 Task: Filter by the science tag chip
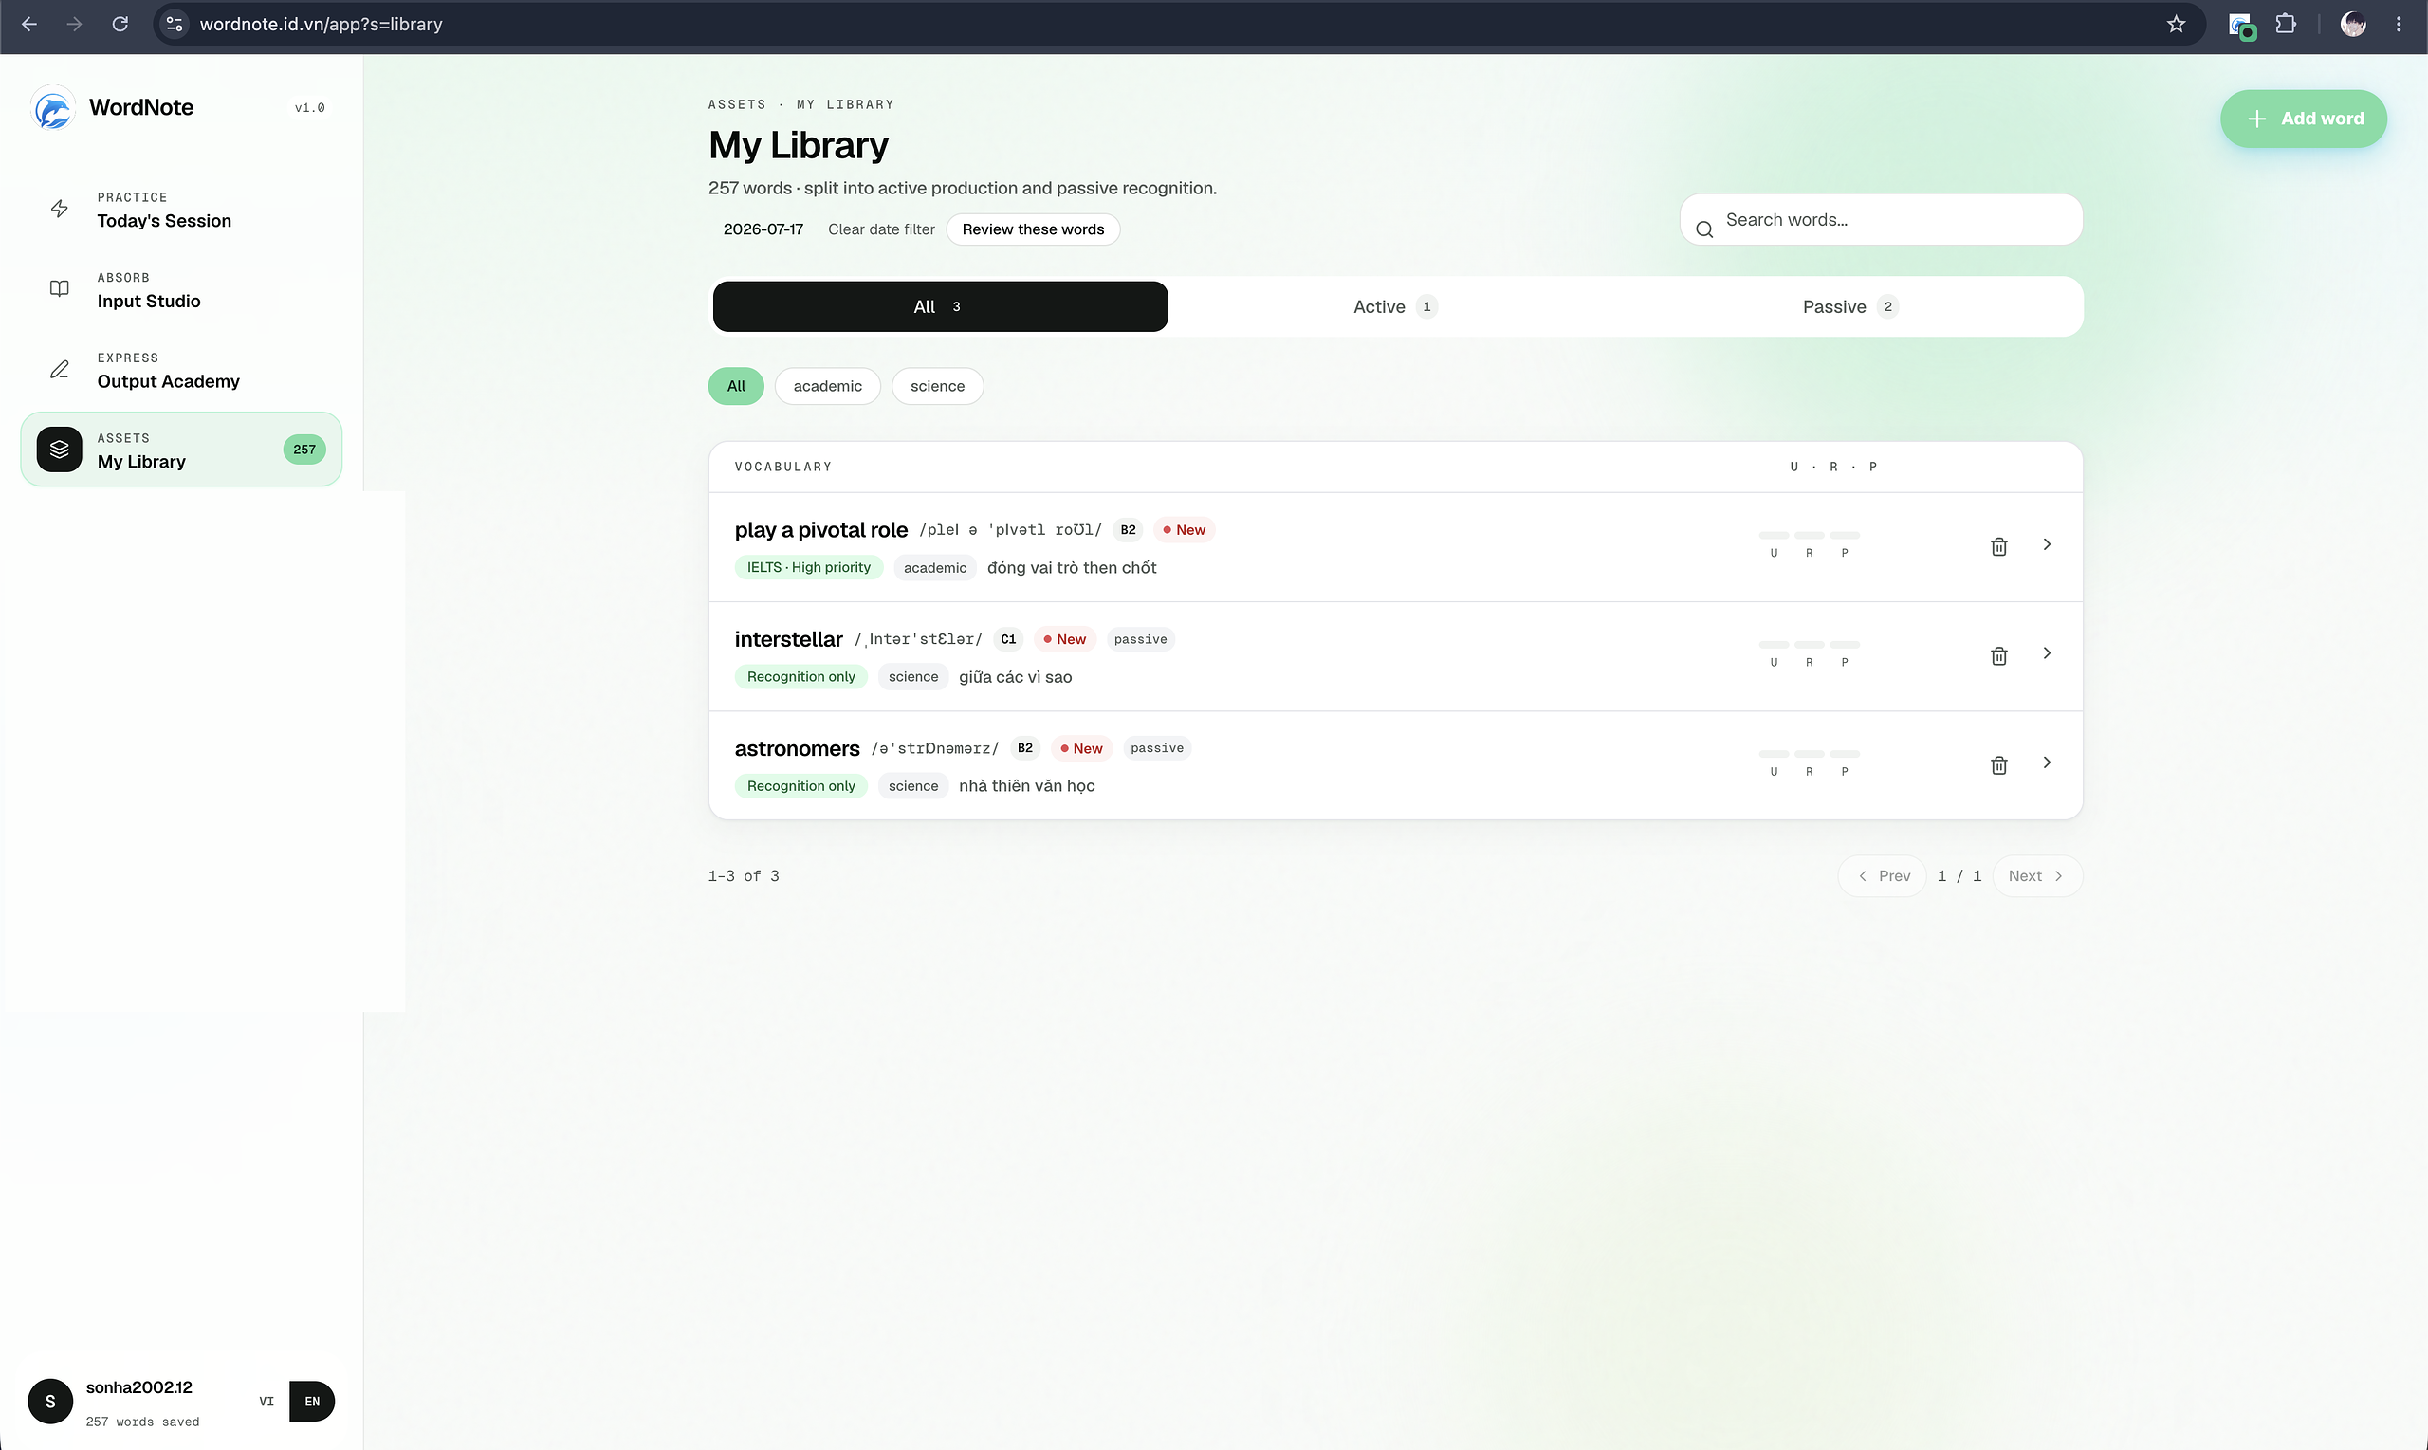click(x=937, y=386)
